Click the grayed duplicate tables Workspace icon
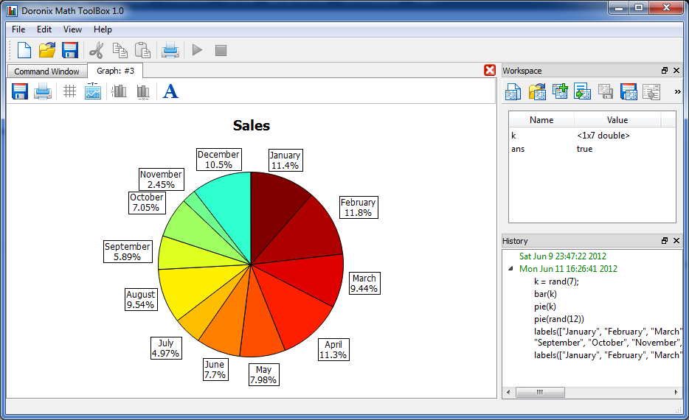Image resolution: width=689 pixels, height=420 pixels. point(606,91)
